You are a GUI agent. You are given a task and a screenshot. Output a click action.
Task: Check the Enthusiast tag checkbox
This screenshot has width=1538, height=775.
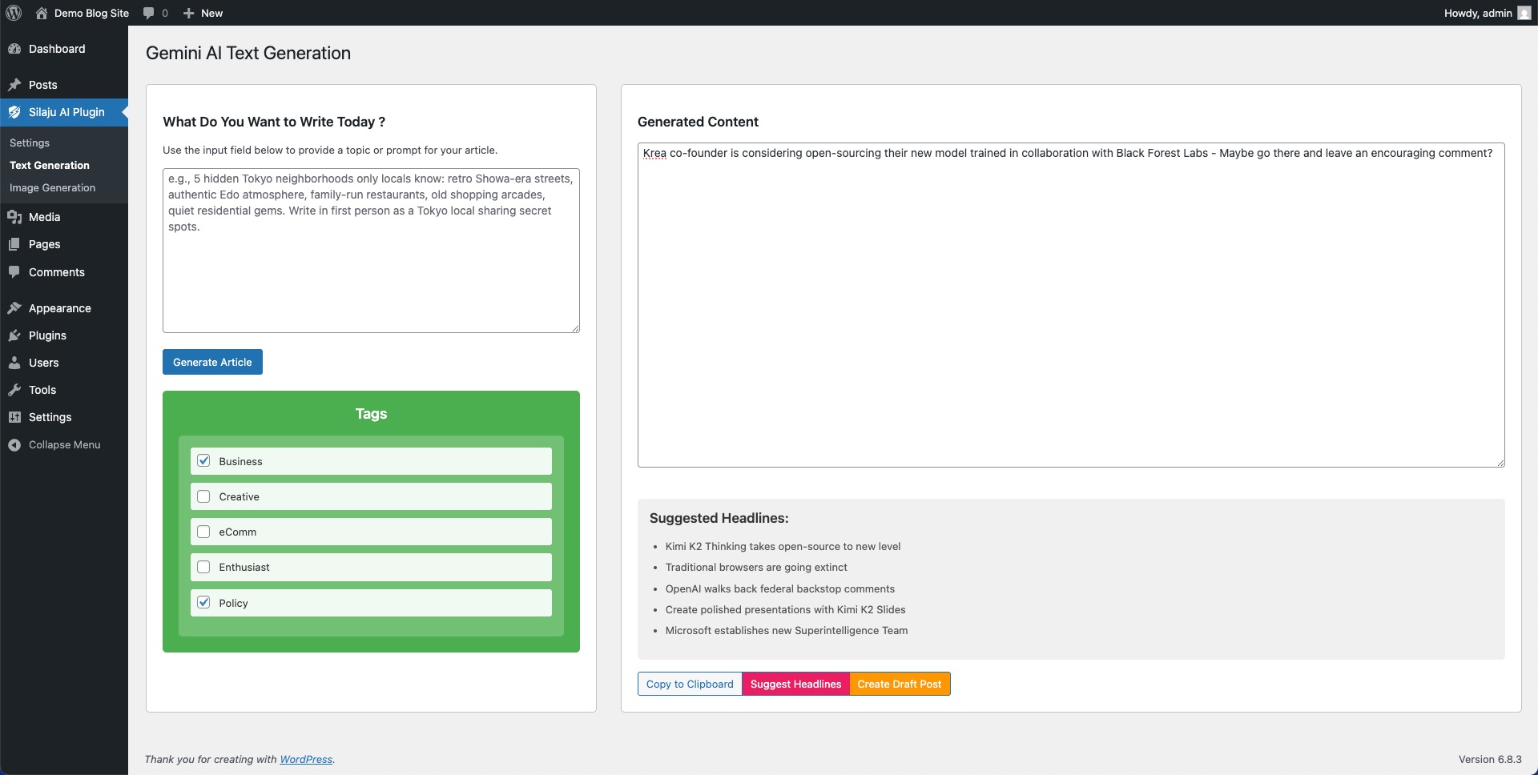pyautogui.click(x=203, y=567)
